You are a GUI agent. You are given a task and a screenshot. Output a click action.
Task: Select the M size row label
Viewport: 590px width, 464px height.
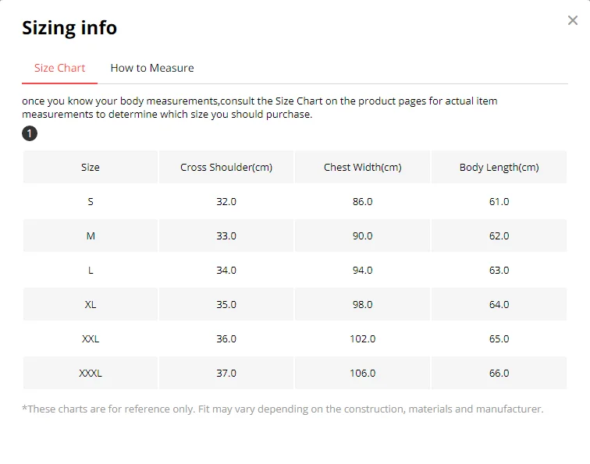tap(91, 236)
